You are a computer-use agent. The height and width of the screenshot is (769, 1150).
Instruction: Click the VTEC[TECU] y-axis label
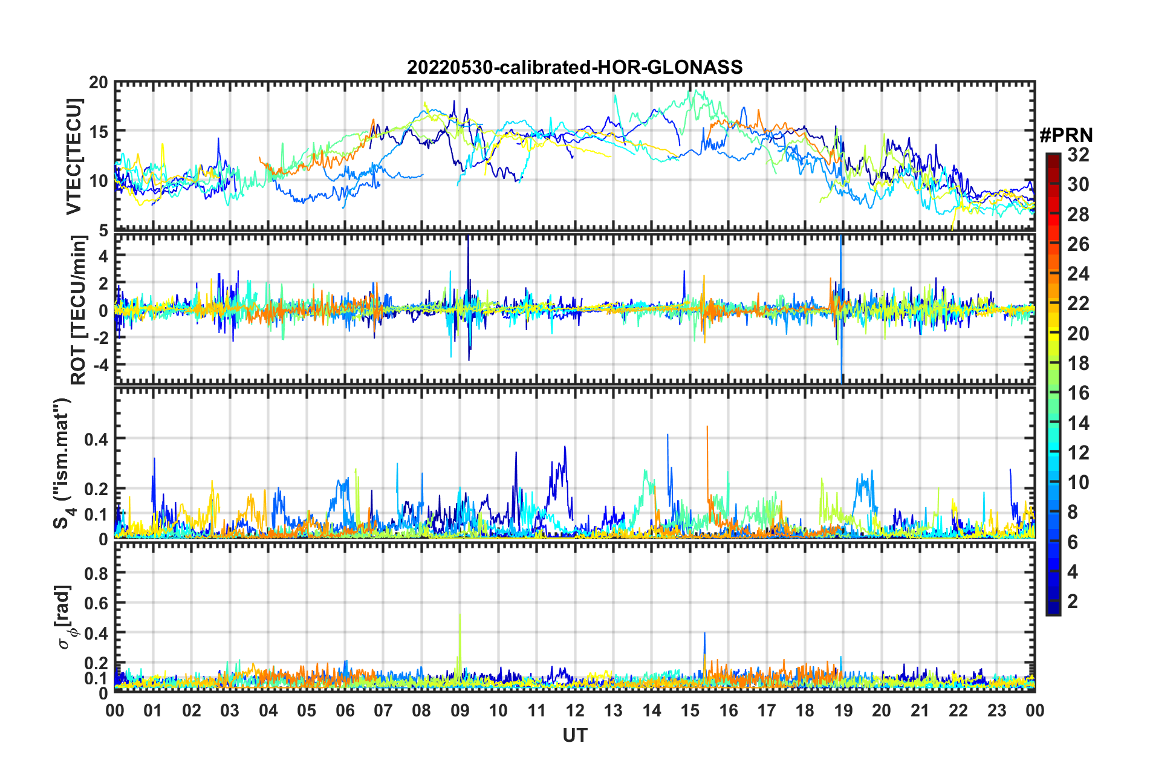click(x=74, y=157)
